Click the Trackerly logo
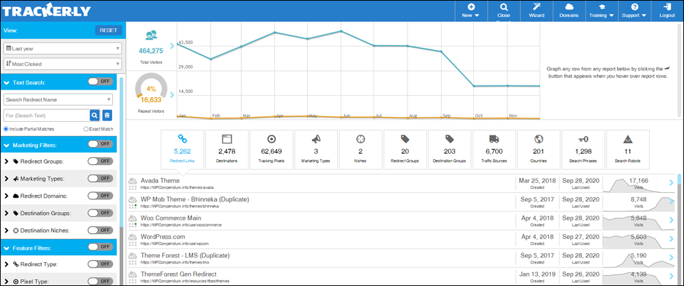This screenshot has height=286, width=684. tap(45, 10)
